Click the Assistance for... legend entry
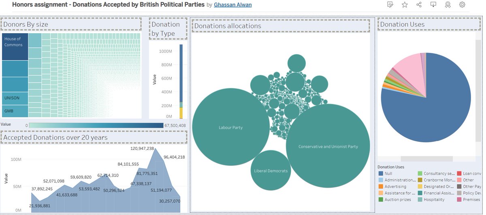The height and width of the screenshot is (215, 486). tap(396, 193)
